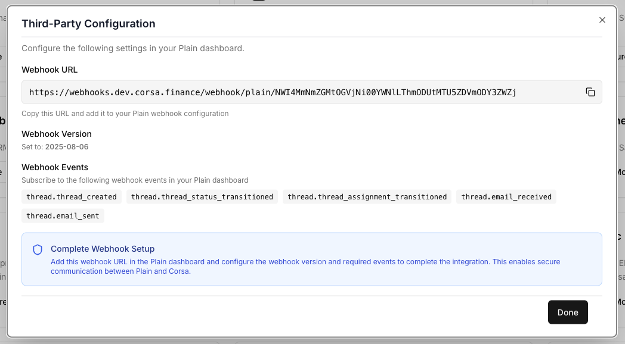Click the thread.thread_assignment_transitioned event tag
Viewport: 625px width, 344px height.
(x=367, y=197)
